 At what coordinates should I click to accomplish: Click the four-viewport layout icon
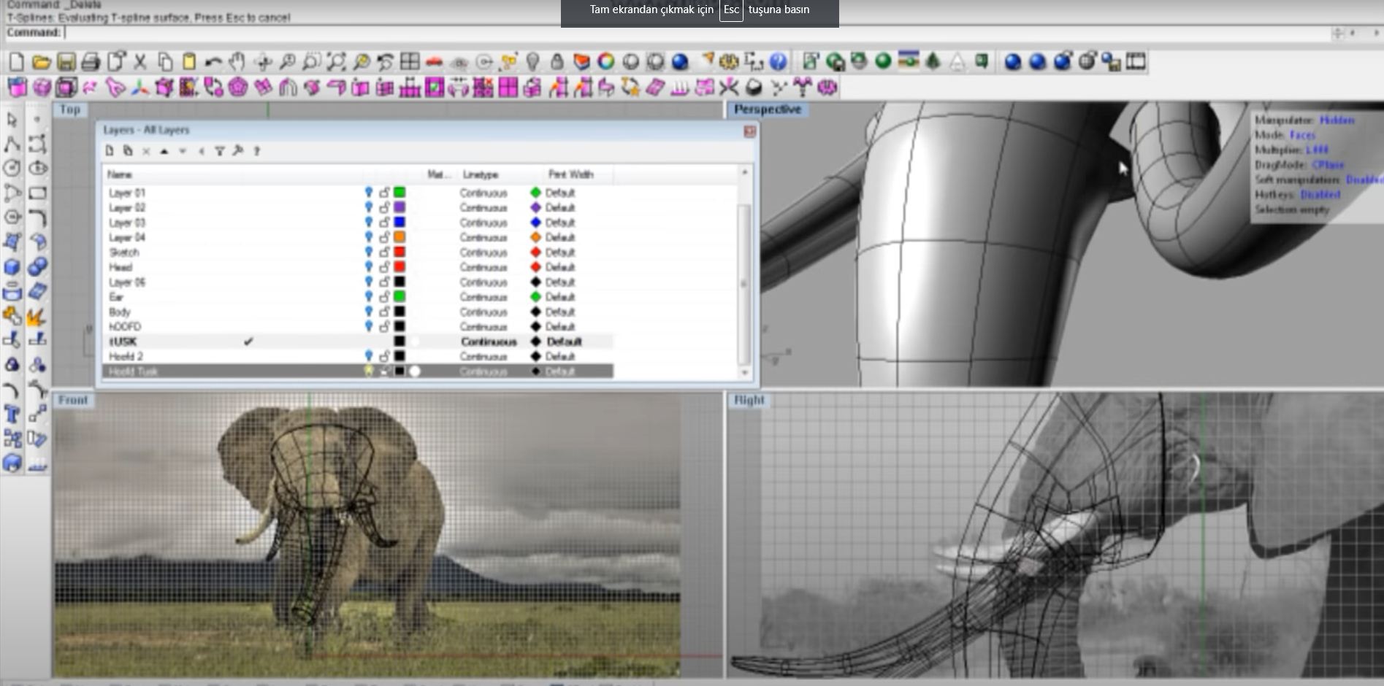point(410,62)
